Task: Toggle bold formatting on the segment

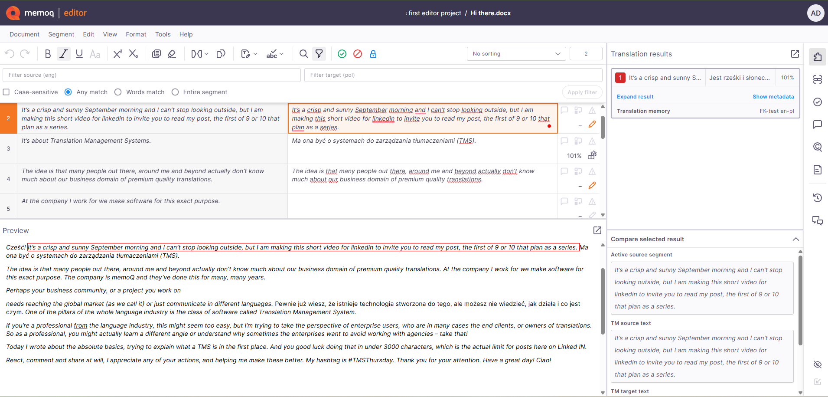Action: coord(48,54)
